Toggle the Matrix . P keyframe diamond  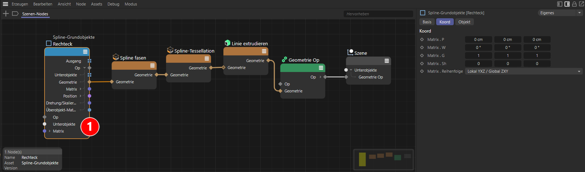(422, 39)
